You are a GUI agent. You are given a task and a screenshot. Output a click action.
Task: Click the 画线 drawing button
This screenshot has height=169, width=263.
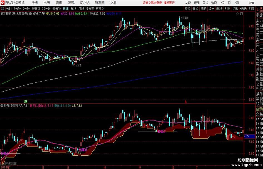click(219, 9)
